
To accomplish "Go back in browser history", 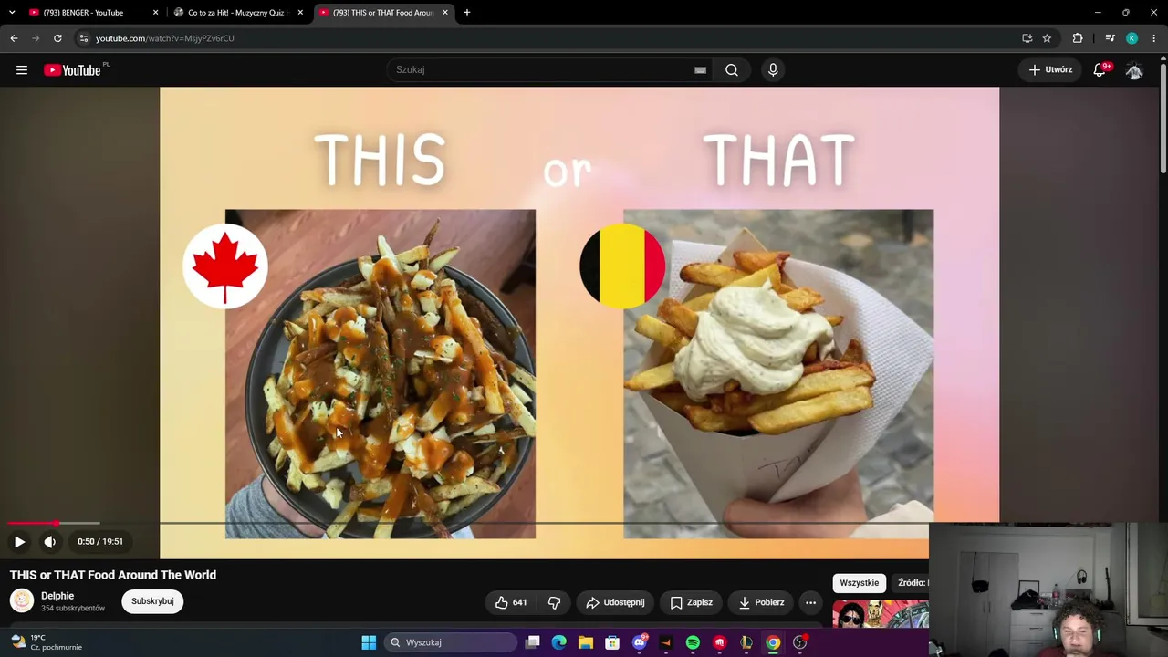I will (x=14, y=38).
